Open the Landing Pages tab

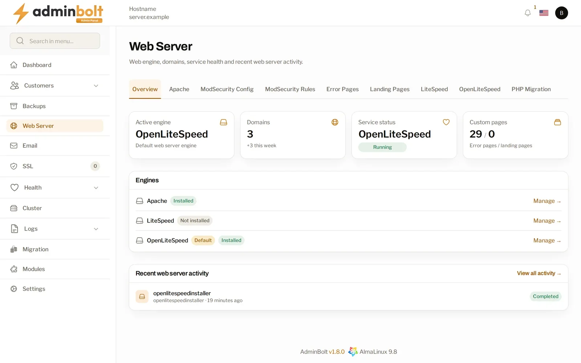(x=390, y=89)
